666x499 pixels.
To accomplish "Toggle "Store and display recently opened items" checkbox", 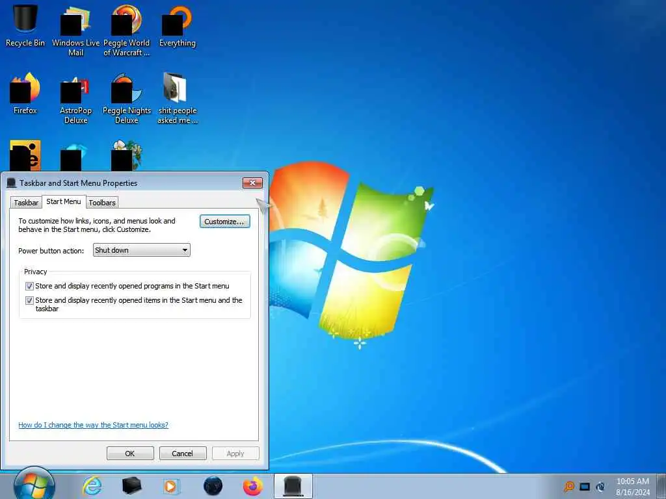I will click(x=29, y=300).
